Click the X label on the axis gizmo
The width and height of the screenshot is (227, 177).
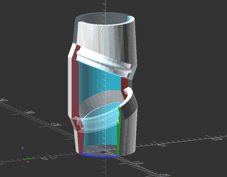tap(28, 162)
